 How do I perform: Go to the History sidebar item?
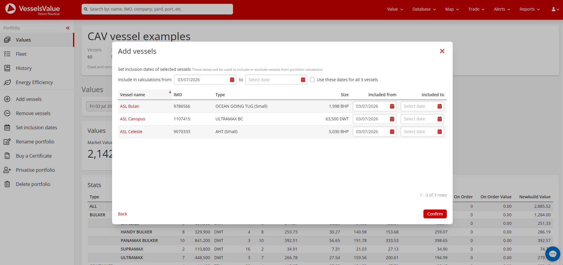(37, 68)
